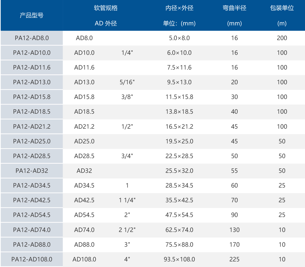Click the 内径×外径 column header
Image resolution: width=305 pixels, height=267 pixels.
coord(179,8)
